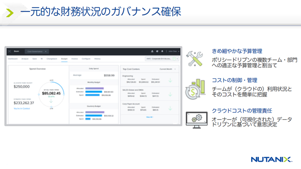301x169 pixels.
Task: Click the Nutanix X logo in Beam header
Action: pyautogui.click(x=9, y=51)
